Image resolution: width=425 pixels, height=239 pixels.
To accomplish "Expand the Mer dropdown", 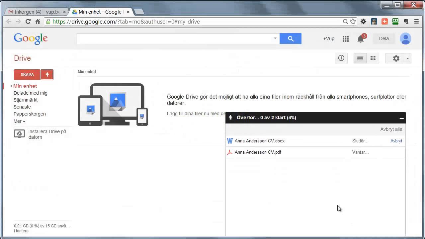I will pos(19,121).
